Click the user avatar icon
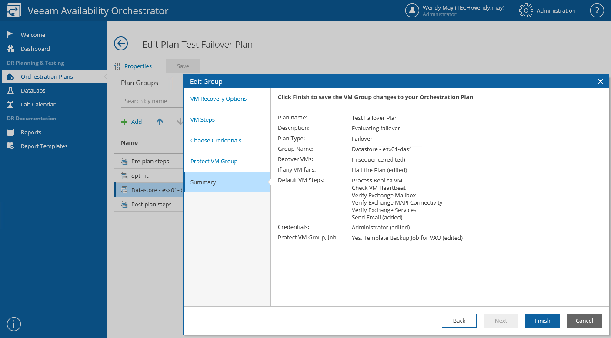 click(412, 10)
